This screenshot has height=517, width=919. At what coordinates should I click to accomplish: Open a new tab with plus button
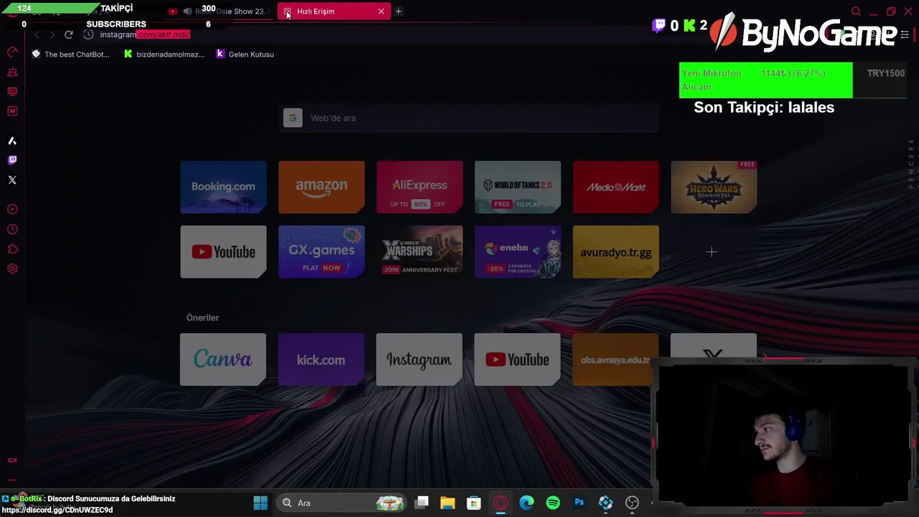398,11
